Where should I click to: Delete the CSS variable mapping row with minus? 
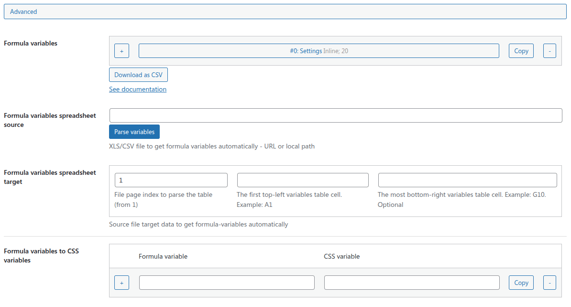click(549, 283)
